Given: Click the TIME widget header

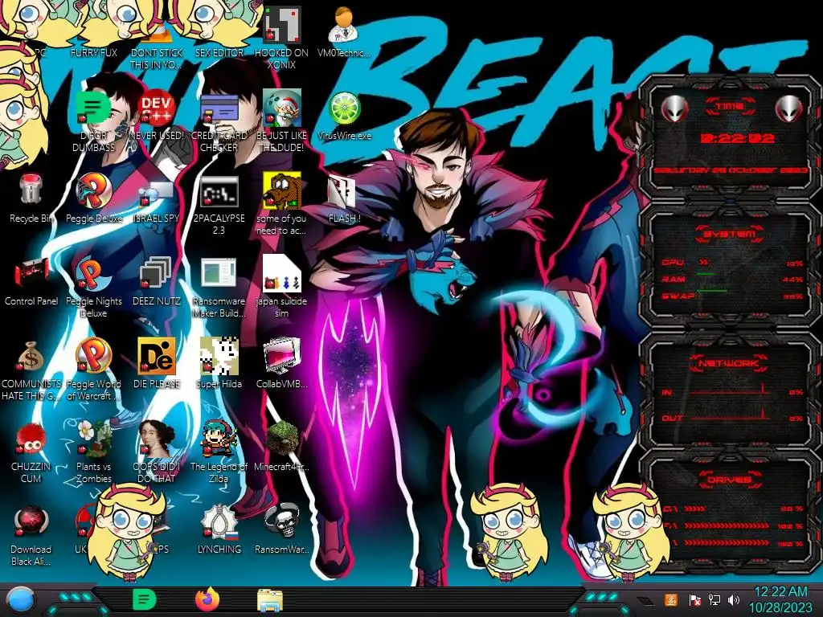Looking at the screenshot, I should (x=730, y=107).
